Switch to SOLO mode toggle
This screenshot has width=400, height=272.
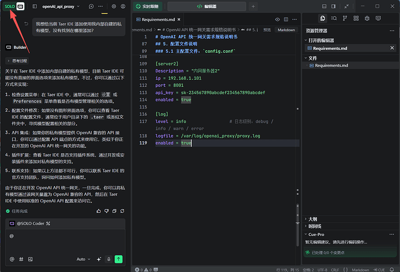(x=10, y=6)
